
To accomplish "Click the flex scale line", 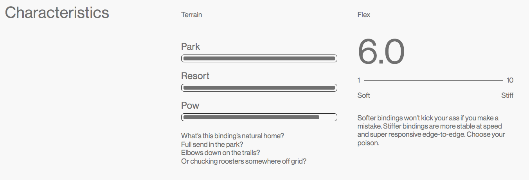I will pos(433,81).
